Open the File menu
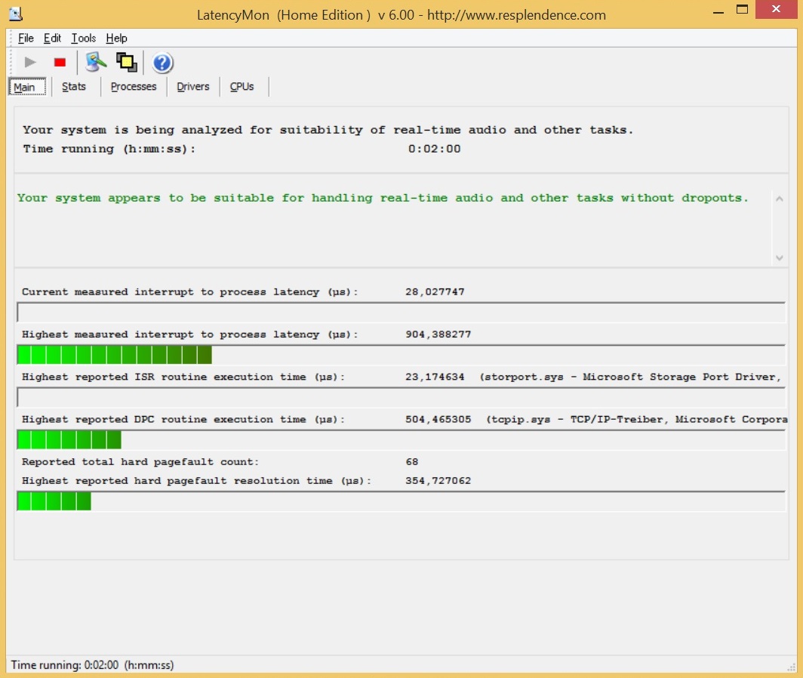The width and height of the screenshot is (803, 678). pyautogui.click(x=26, y=38)
